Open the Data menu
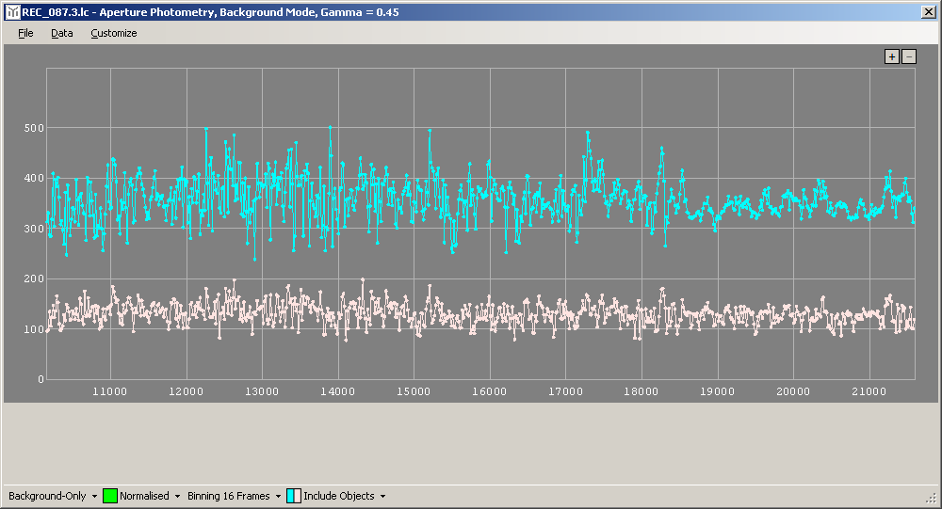Image resolution: width=942 pixels, height=509 pixels. (62, 33)
